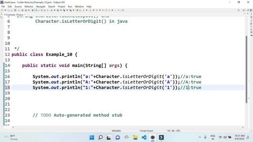Click the New file toolbar icon
This screenshot has height=142, width=253.
pyautogui.click(x=2, y=10)
